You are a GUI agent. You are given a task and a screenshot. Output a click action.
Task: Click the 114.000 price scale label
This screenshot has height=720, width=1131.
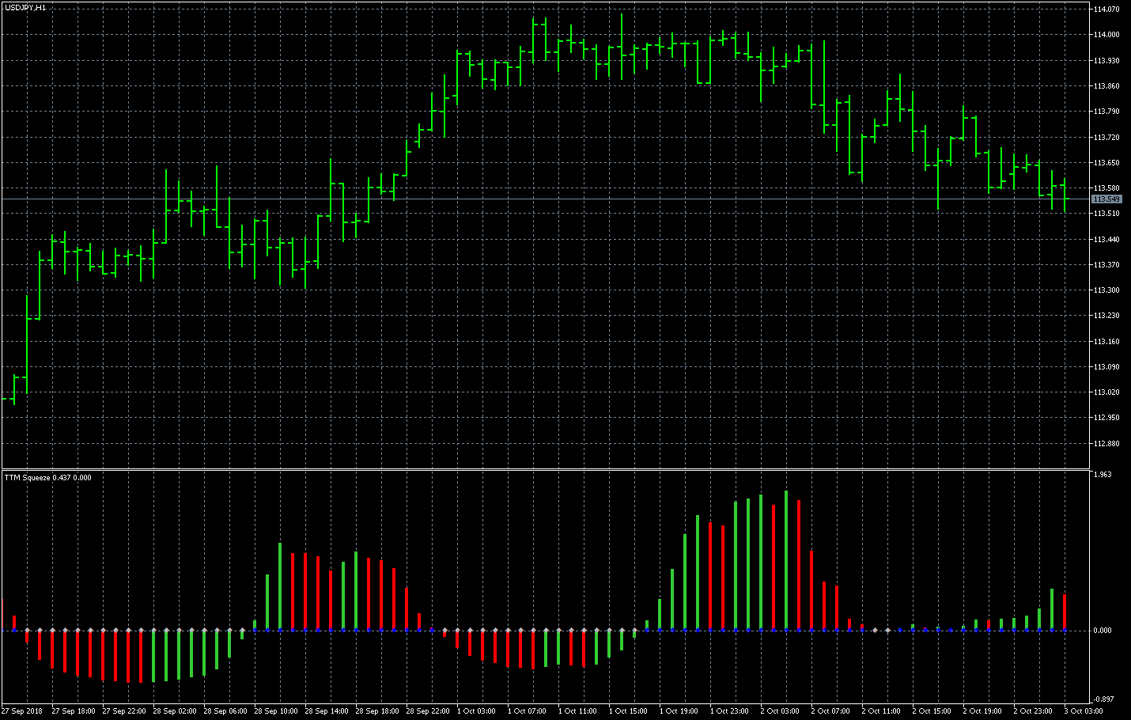(x=1106, y=35)
